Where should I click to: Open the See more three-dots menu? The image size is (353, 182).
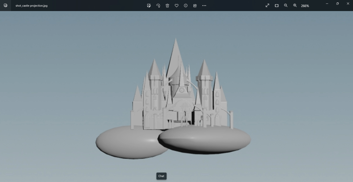(204, 6)
